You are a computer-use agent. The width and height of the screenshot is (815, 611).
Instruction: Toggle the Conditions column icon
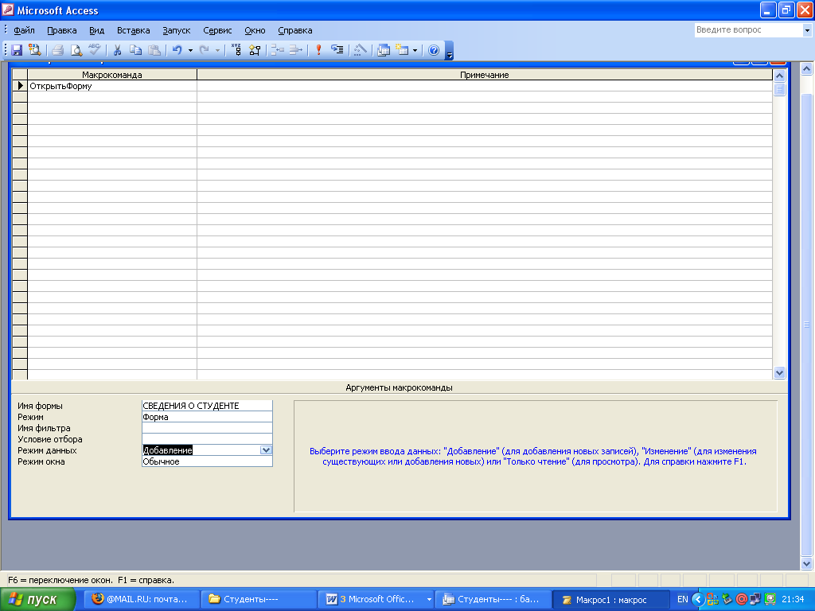click(255, 50)
